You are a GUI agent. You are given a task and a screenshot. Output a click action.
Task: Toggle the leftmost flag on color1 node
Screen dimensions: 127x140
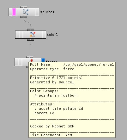pyautogui.click(x=17, y=35)
